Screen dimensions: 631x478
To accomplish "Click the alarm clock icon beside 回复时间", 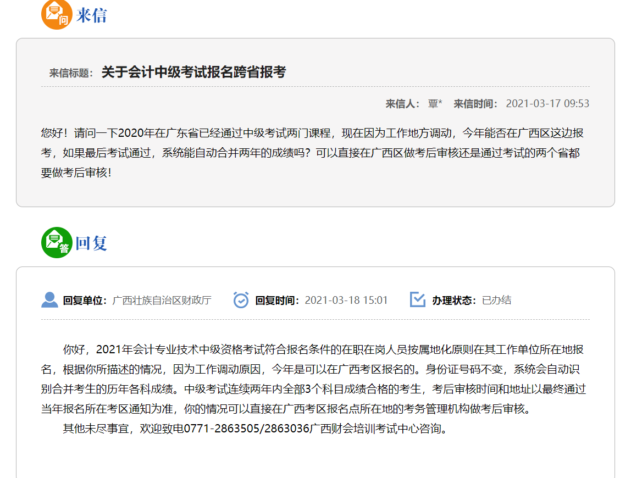I will click(241, 300).
